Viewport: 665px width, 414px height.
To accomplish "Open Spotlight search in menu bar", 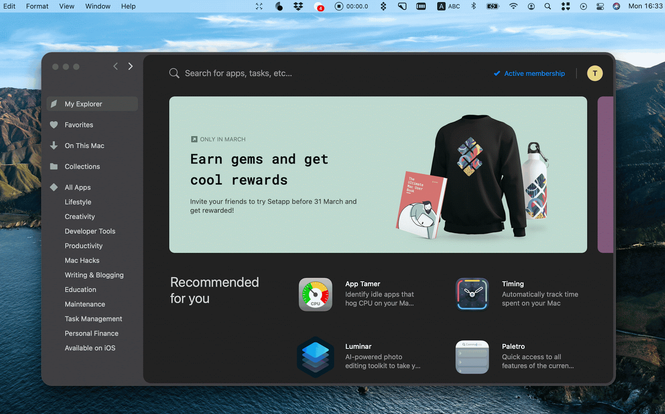I will coord(548,6).
